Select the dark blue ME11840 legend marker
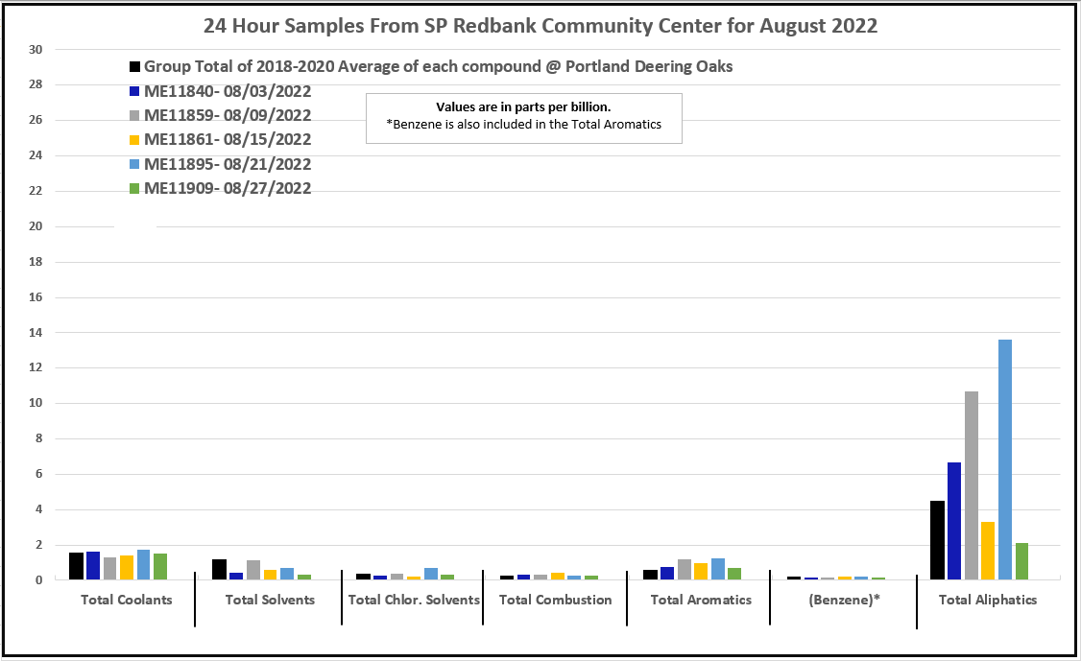The height and width of the screenshot is (661, 1081). (x=135, y=92)
